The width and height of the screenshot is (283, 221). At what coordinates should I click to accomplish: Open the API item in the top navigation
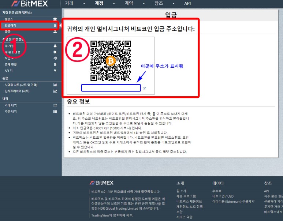pos(187,3)
